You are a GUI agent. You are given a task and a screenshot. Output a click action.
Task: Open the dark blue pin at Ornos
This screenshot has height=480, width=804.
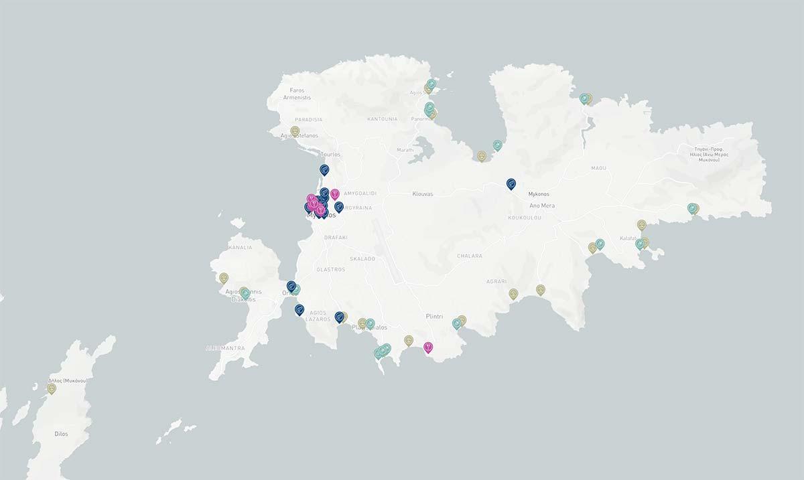(291, 286)
